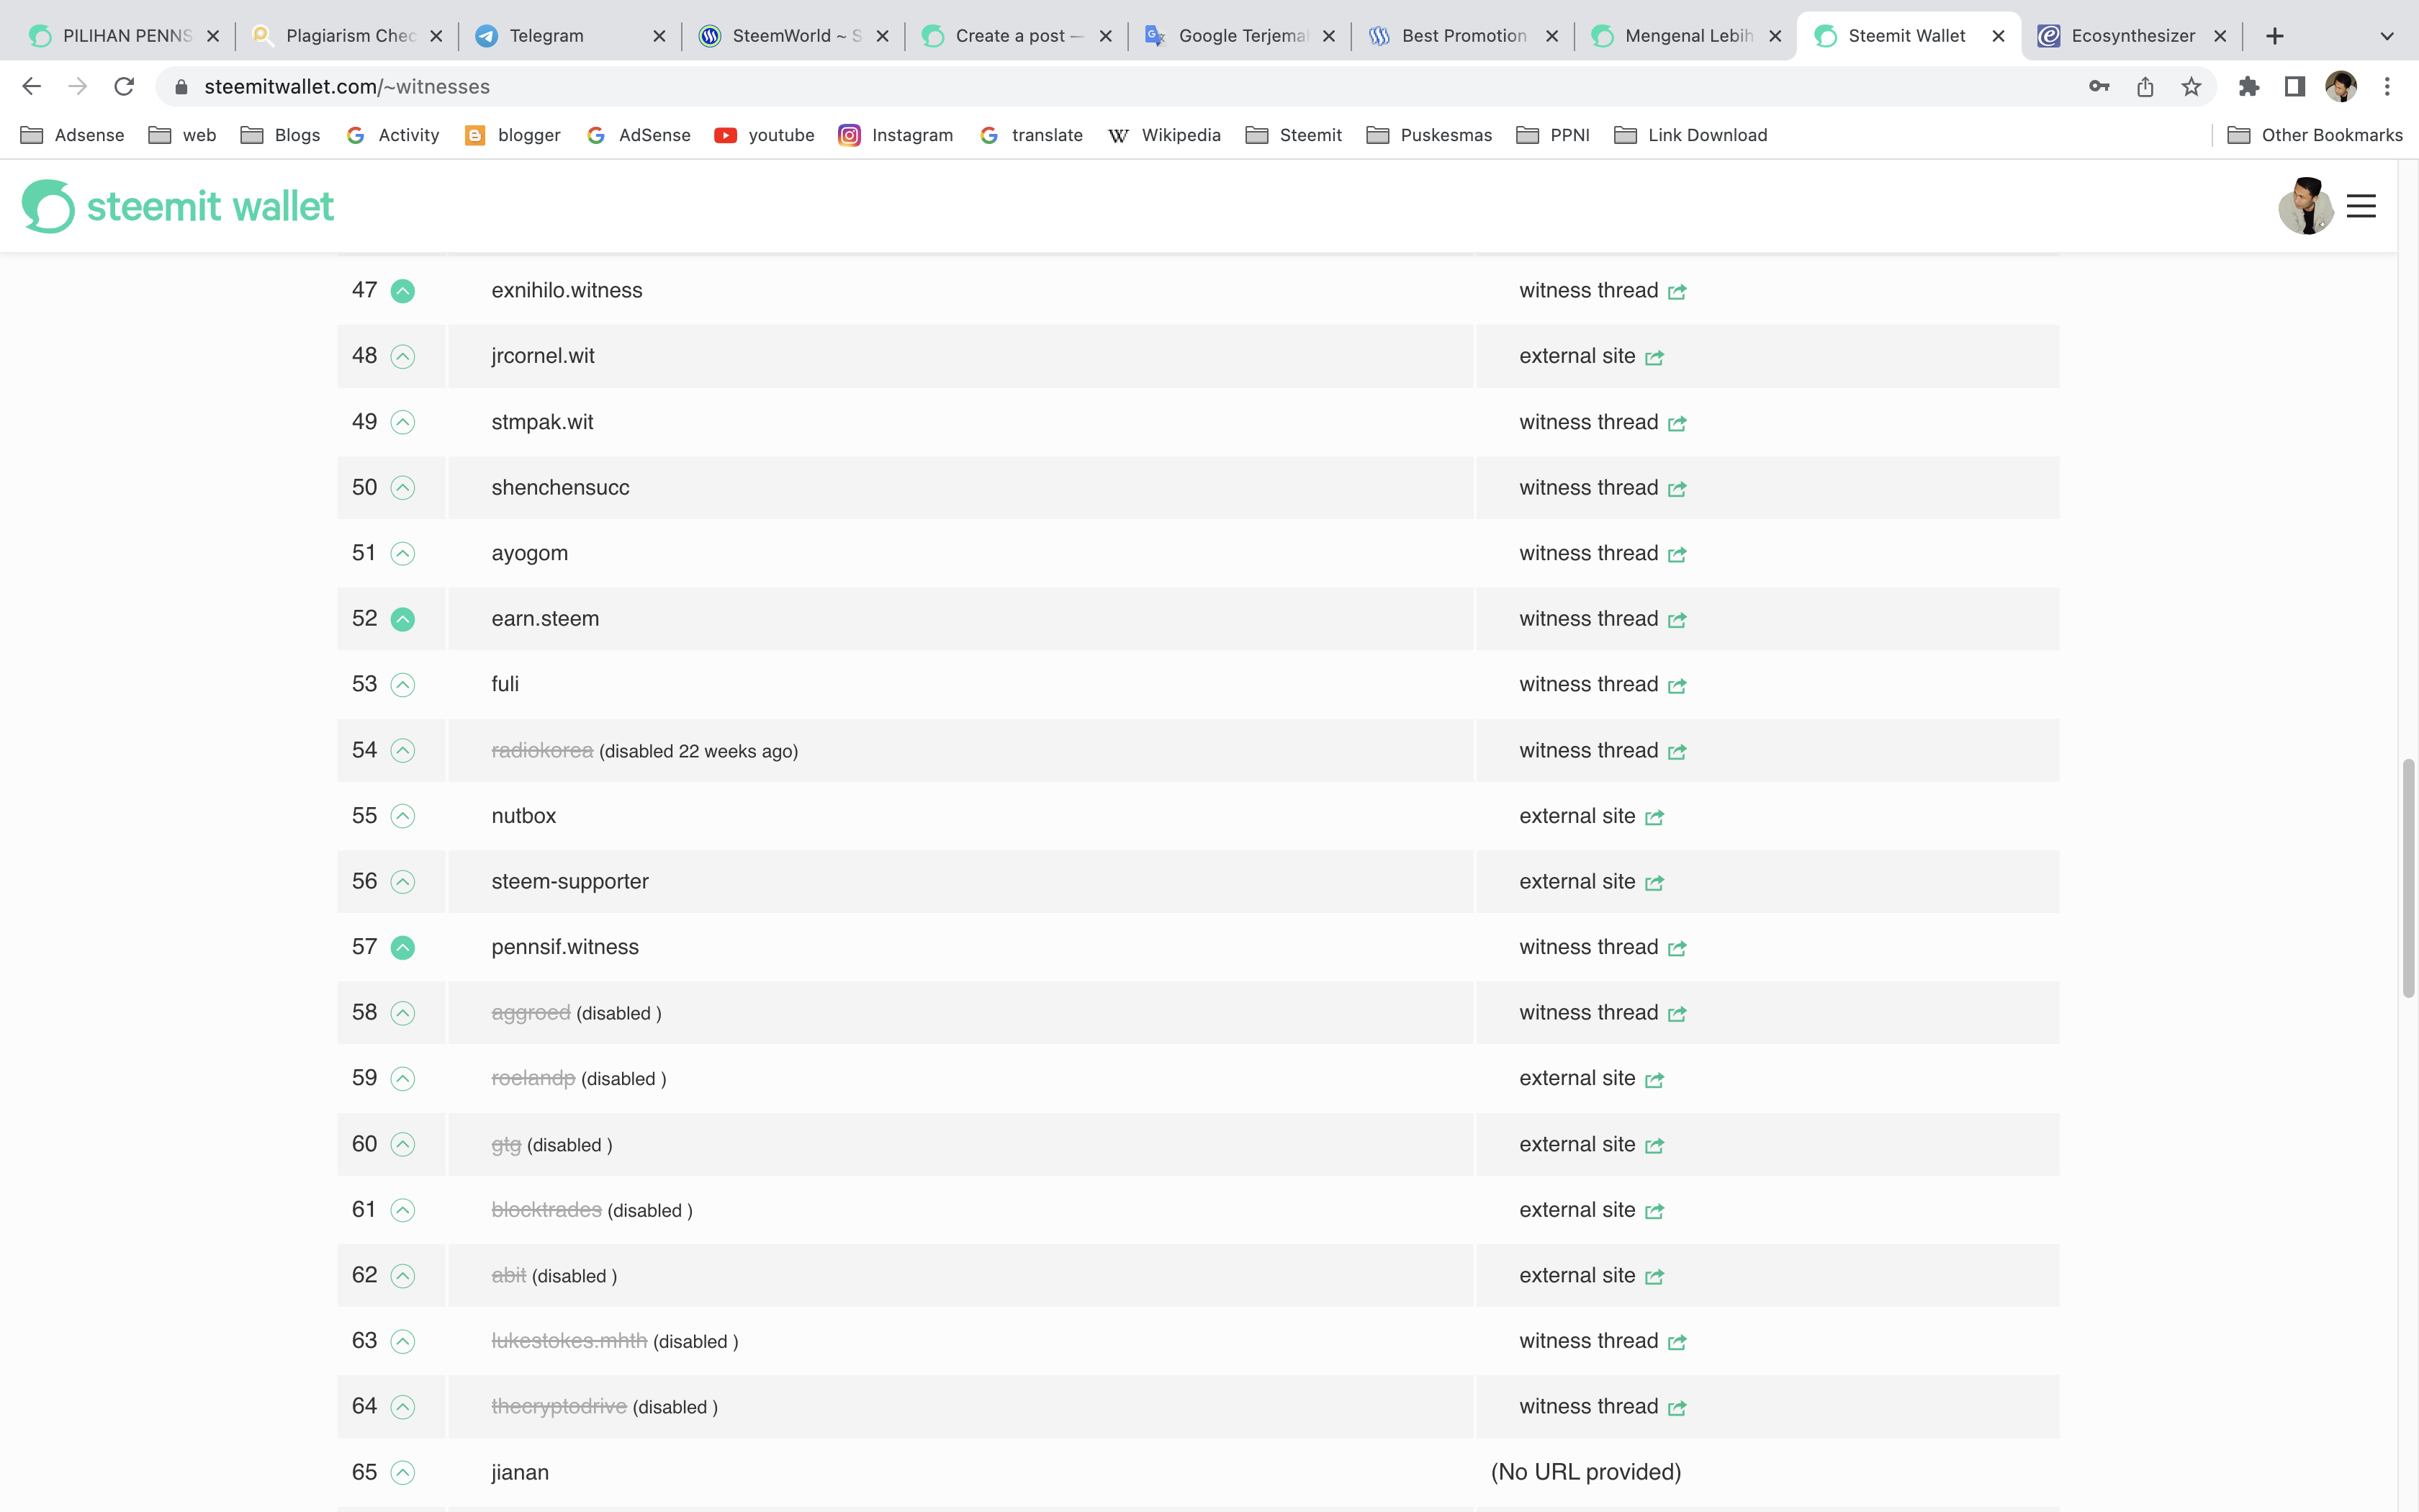Remove vote for pennsif.witness
The width and height of the screenshot is (2419, 1512).
(x=403, y=947)
